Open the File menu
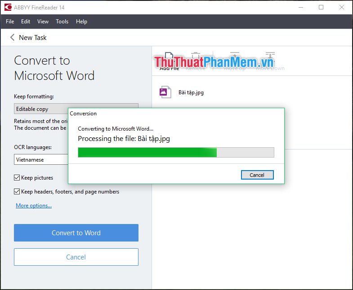The width and height of the screenshot is (353, 290). click(x=10, y=22)
